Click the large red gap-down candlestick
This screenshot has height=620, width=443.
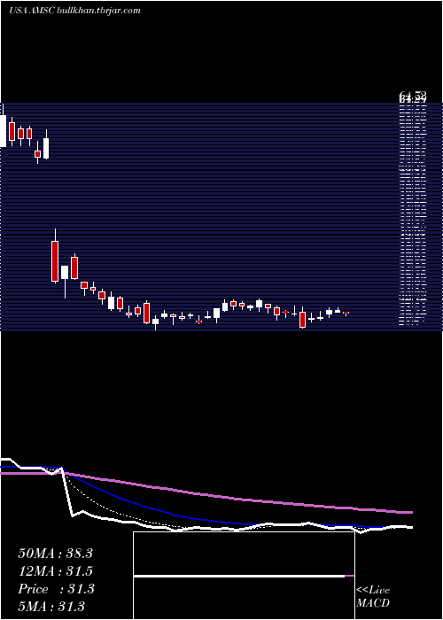[x=55, y=261]
